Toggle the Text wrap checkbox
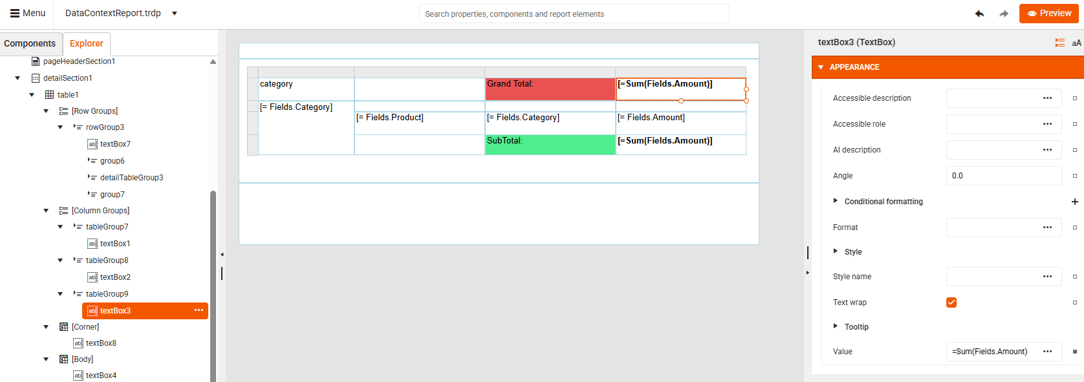This screenshot has height=382, width=1084. 951,302
